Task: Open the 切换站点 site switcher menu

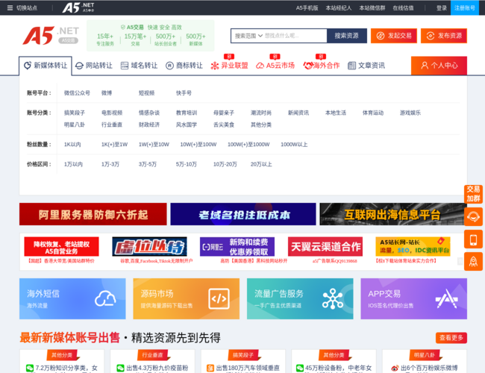Action: (x=21, y=7)
